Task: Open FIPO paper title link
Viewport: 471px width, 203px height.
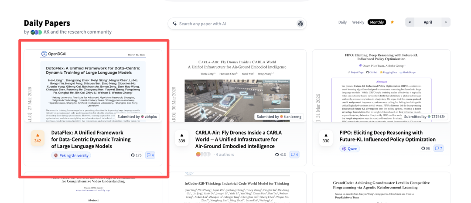Action: point(388,136)
